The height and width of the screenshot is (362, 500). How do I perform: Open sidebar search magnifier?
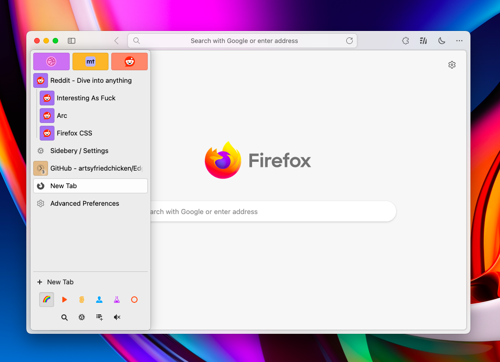pos(65,317)
